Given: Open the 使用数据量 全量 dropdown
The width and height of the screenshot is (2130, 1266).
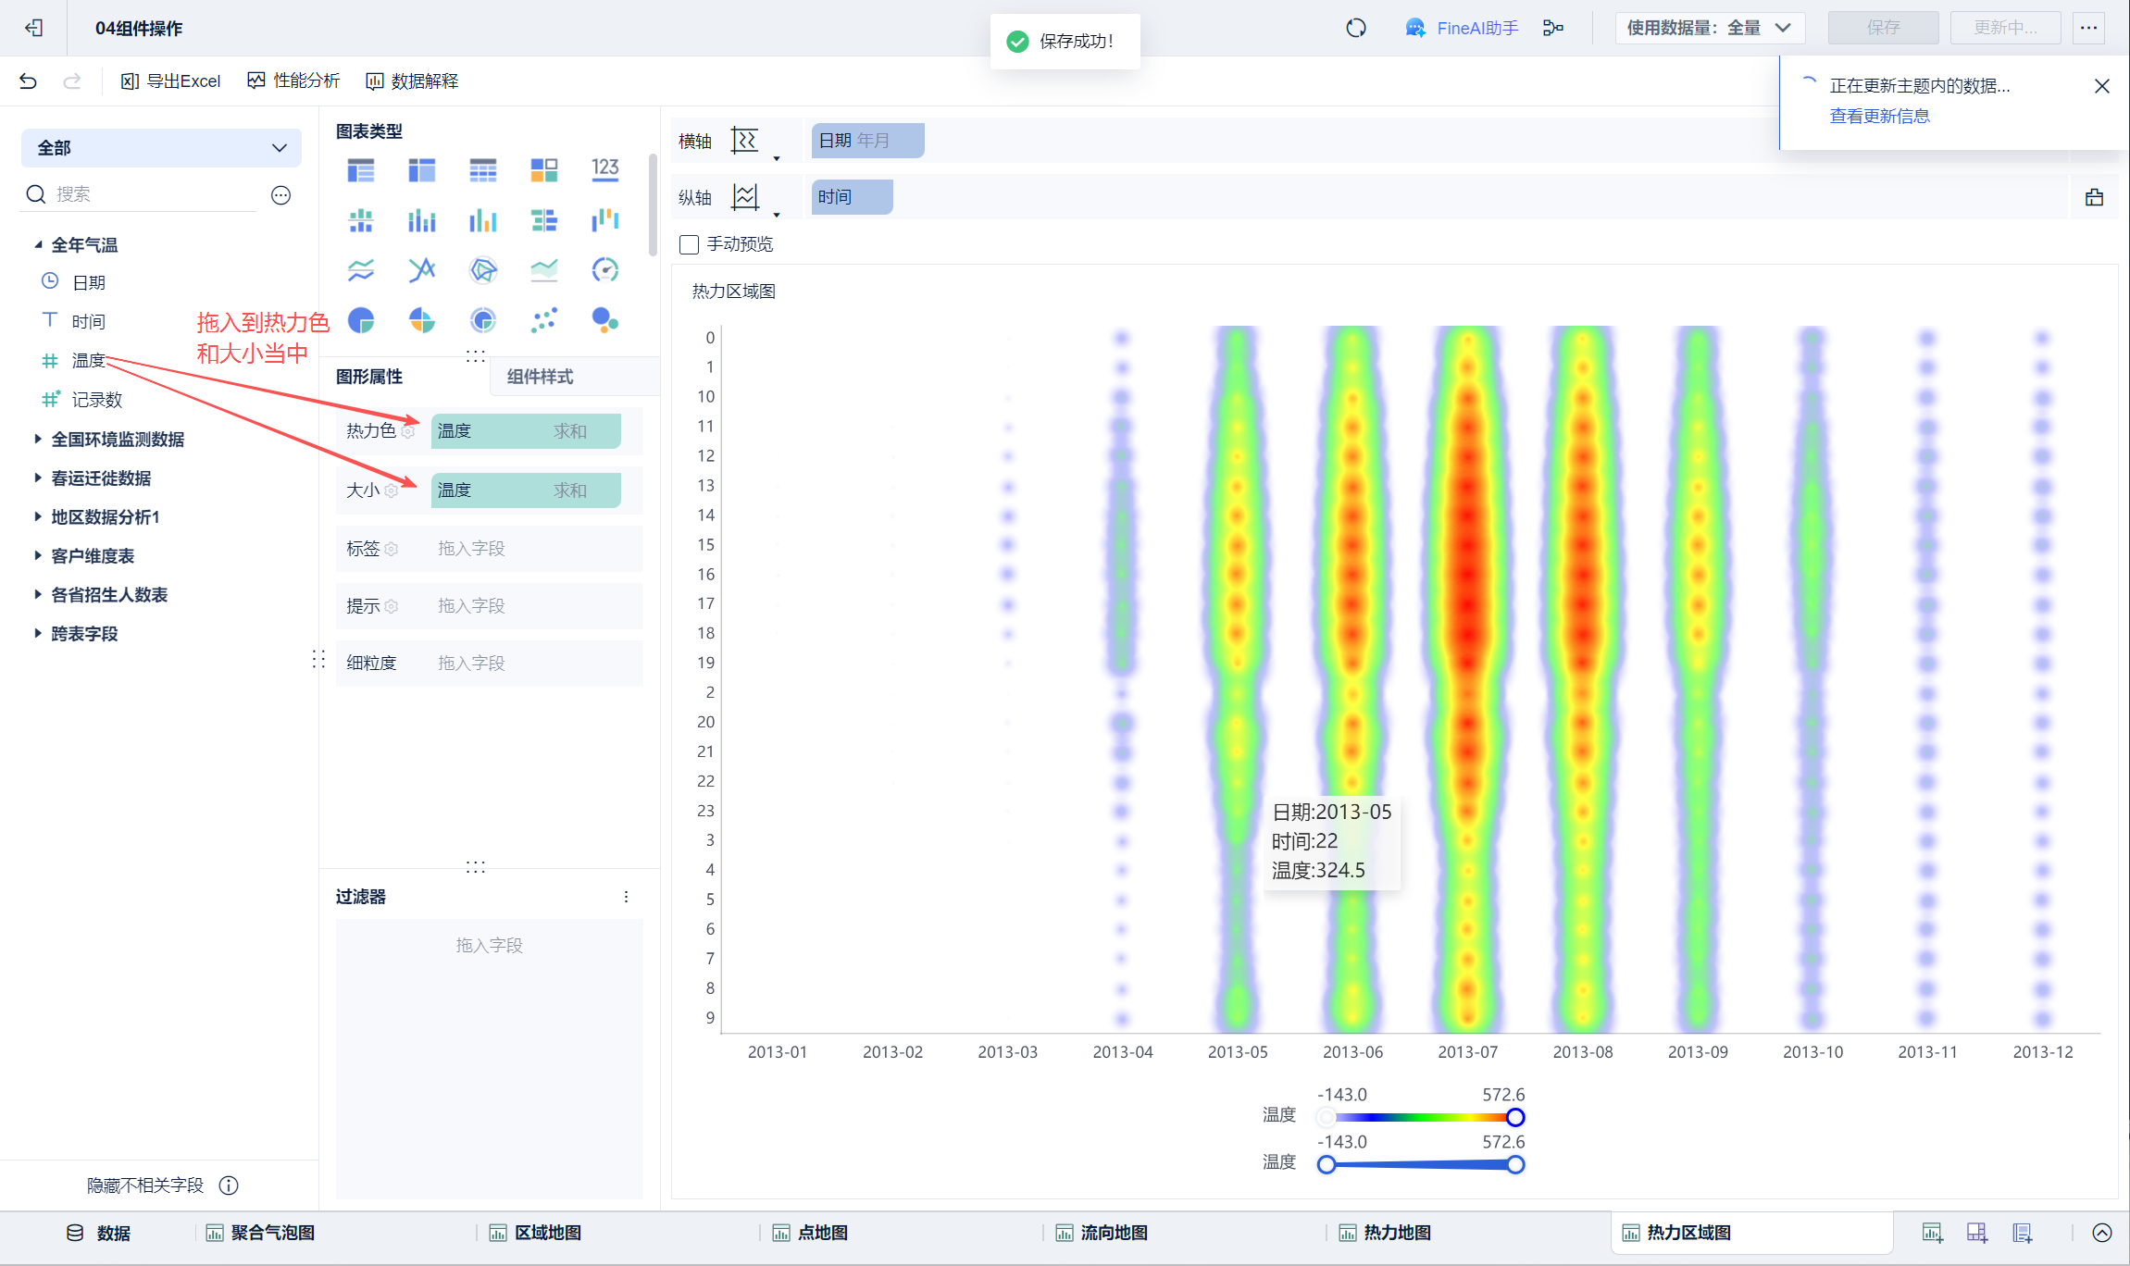Looking at the screenshot, I should pos(1709,28).
